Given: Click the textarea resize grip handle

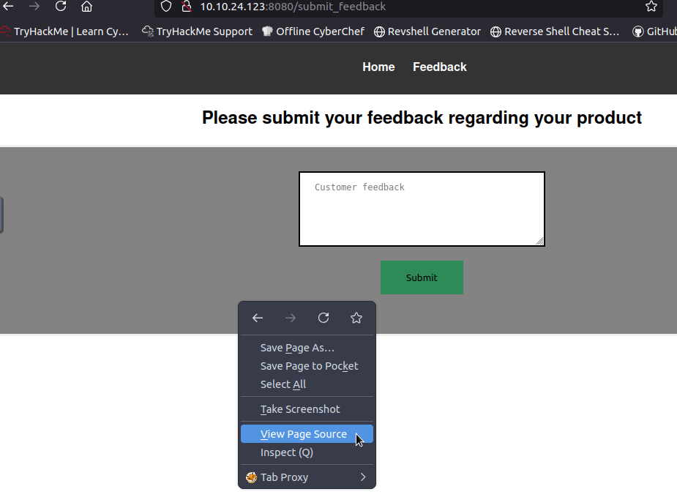Looking at the screenshot, I should (539, 241).
